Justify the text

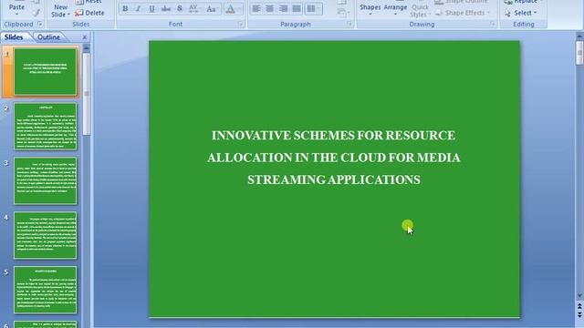click(297, 8)
